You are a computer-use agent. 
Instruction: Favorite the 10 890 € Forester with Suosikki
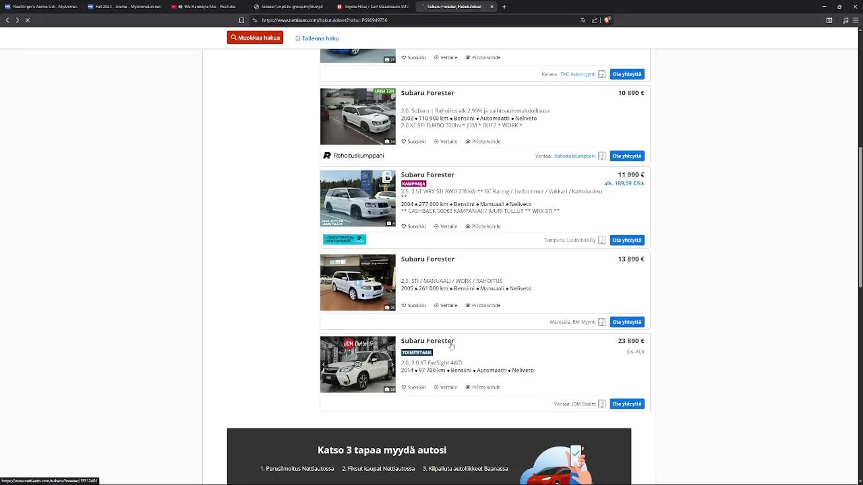coord(413,141)
